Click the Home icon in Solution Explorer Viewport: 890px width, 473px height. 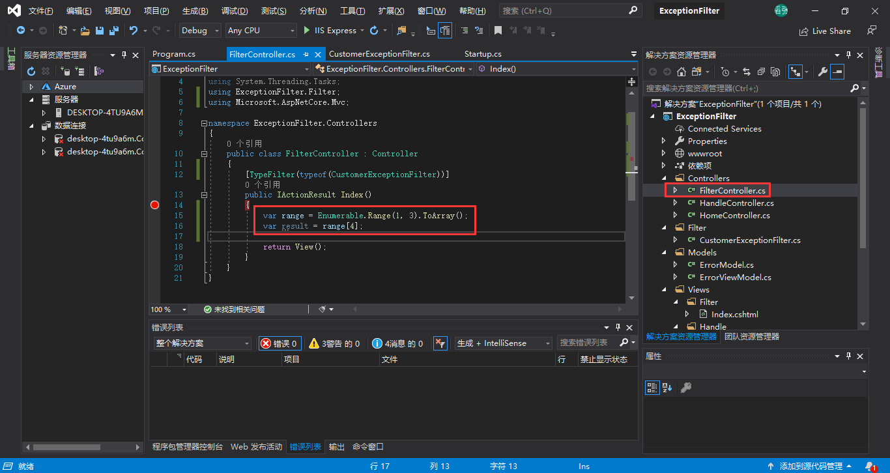point(682,72)
